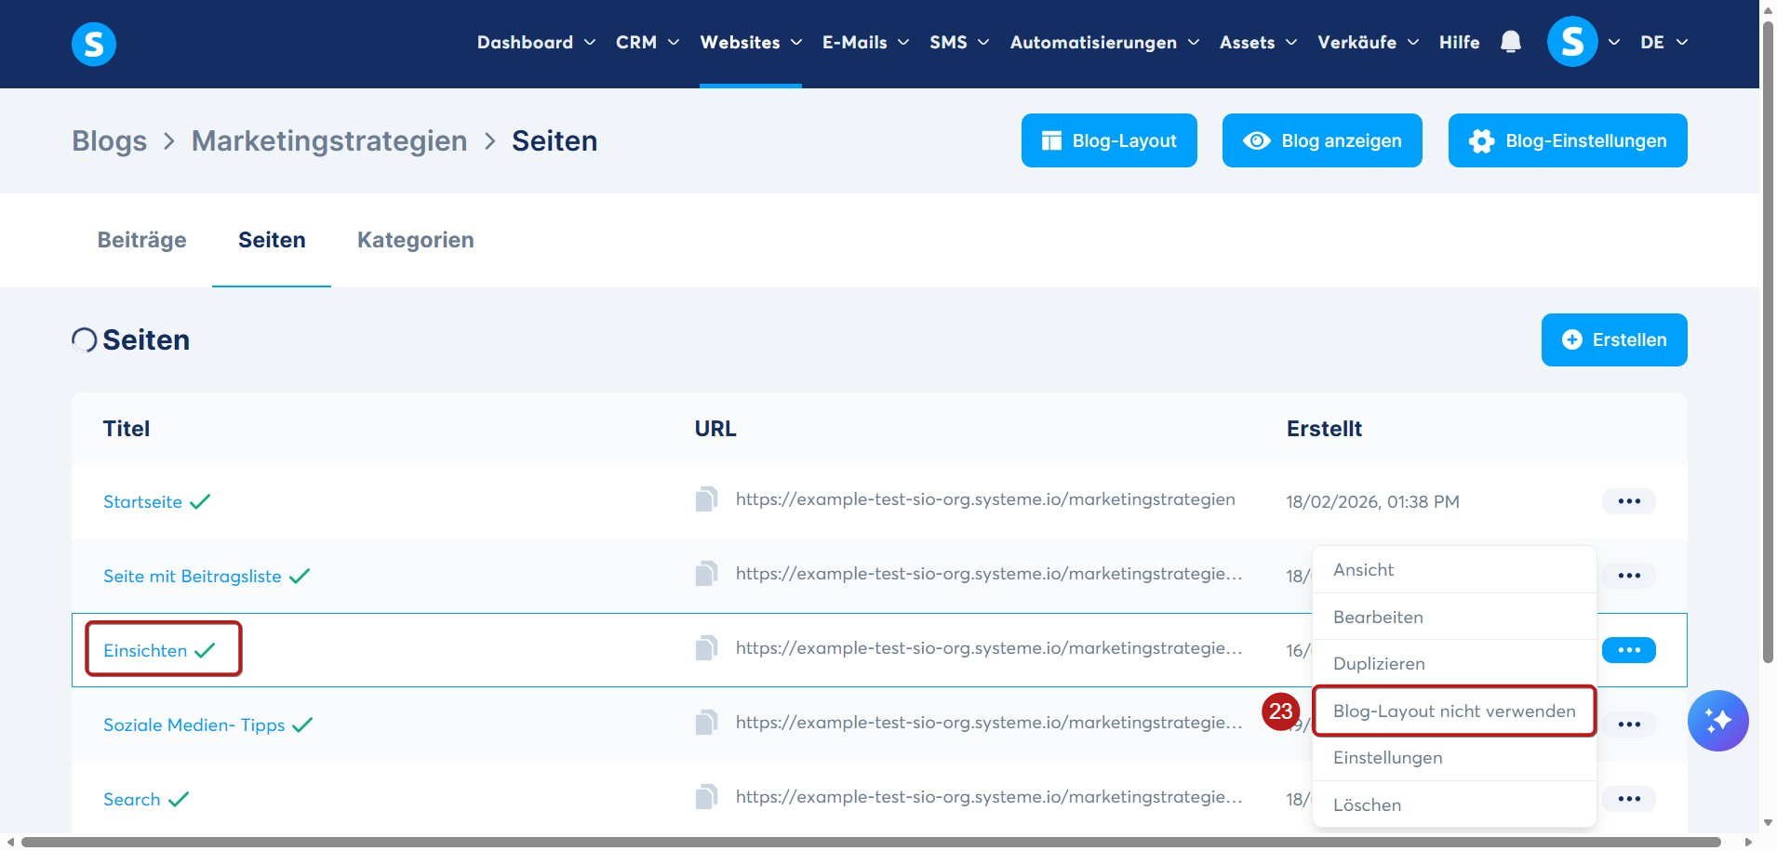The width and height of the screenshot is (1777, 851).
Task: Open Blog-Einstellungen
Action: 1568,140
